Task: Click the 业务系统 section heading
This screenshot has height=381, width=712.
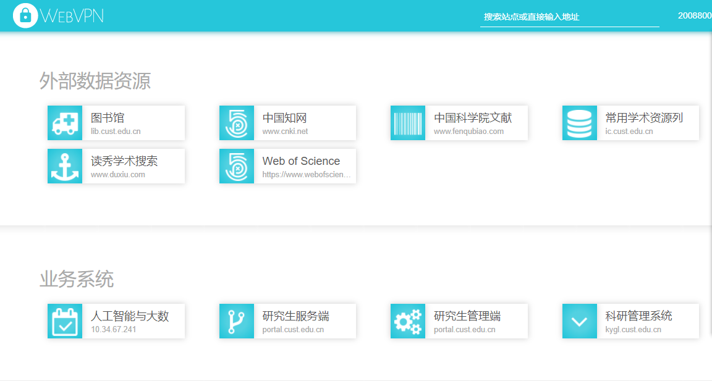Action: pyautogui.click(x=76, y=279)
